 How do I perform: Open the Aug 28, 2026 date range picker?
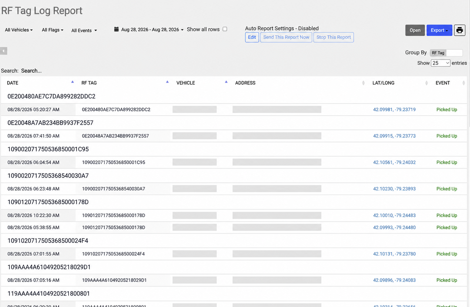click(152, 29)
